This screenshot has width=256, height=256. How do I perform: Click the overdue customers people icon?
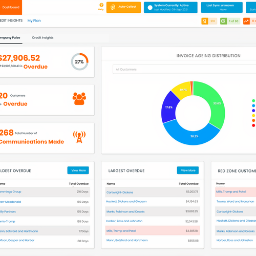click(79, 98)
